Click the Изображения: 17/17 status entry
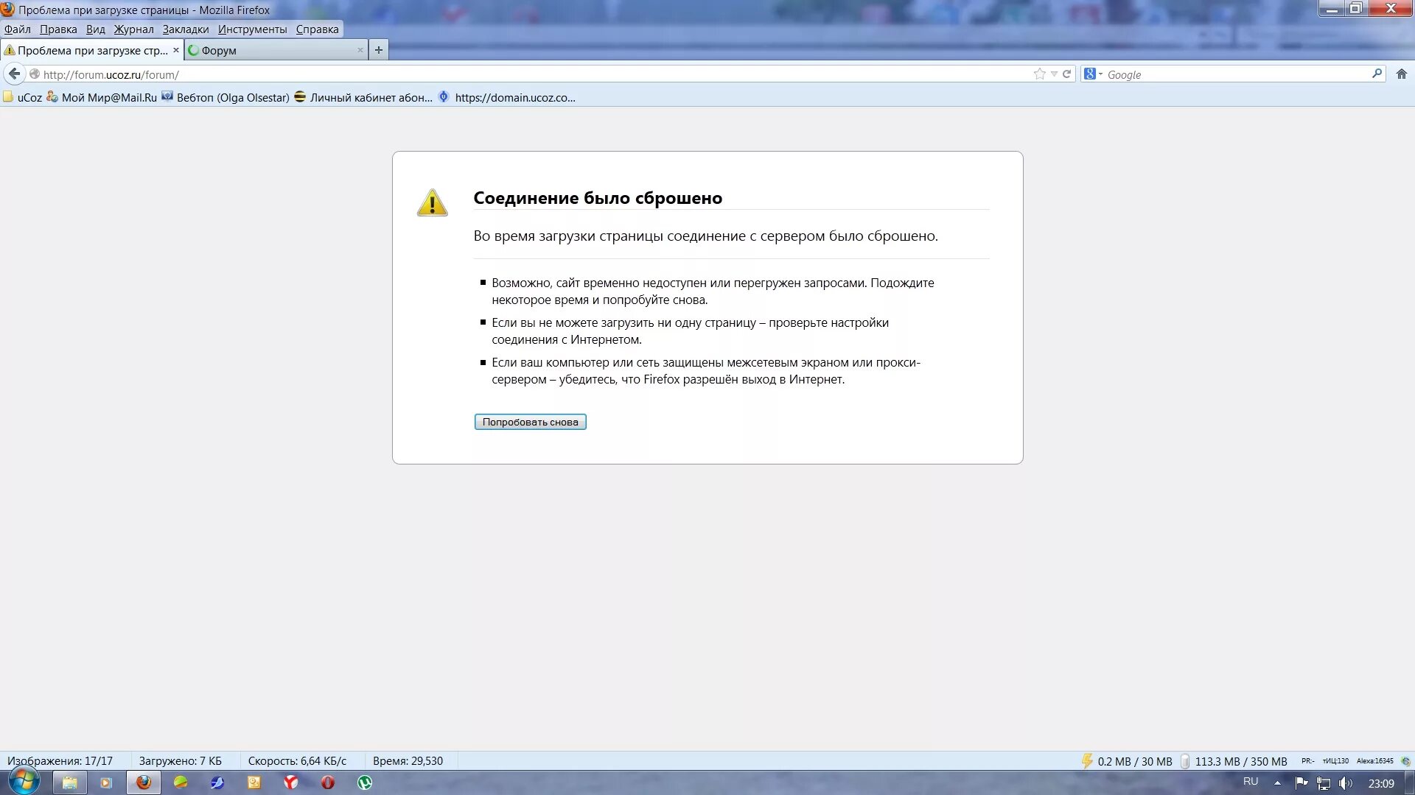The height and width of the screenshot is (795, 1415). 60,761
